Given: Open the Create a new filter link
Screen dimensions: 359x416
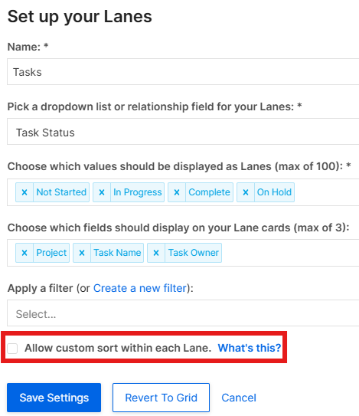Looking at the screenshot, I should pos(140,288).
